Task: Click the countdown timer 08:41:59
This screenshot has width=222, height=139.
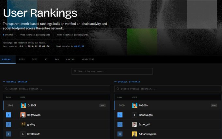Action: (x=79, y=46)
